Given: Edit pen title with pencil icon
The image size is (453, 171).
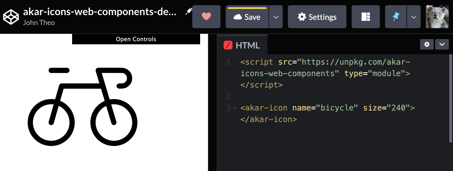Looking at the screenshot, I should click(189, 11).
